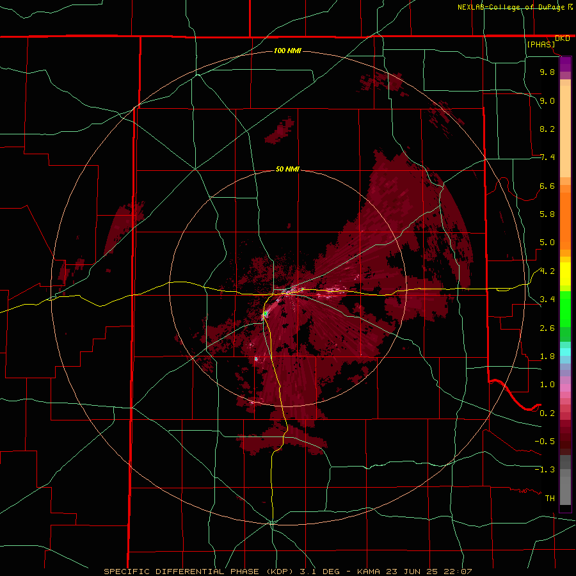Click the 2.6 value on color scale
The width and height of the screenshot is (576, 576).
pyautogui.click(x=547, y=328)
